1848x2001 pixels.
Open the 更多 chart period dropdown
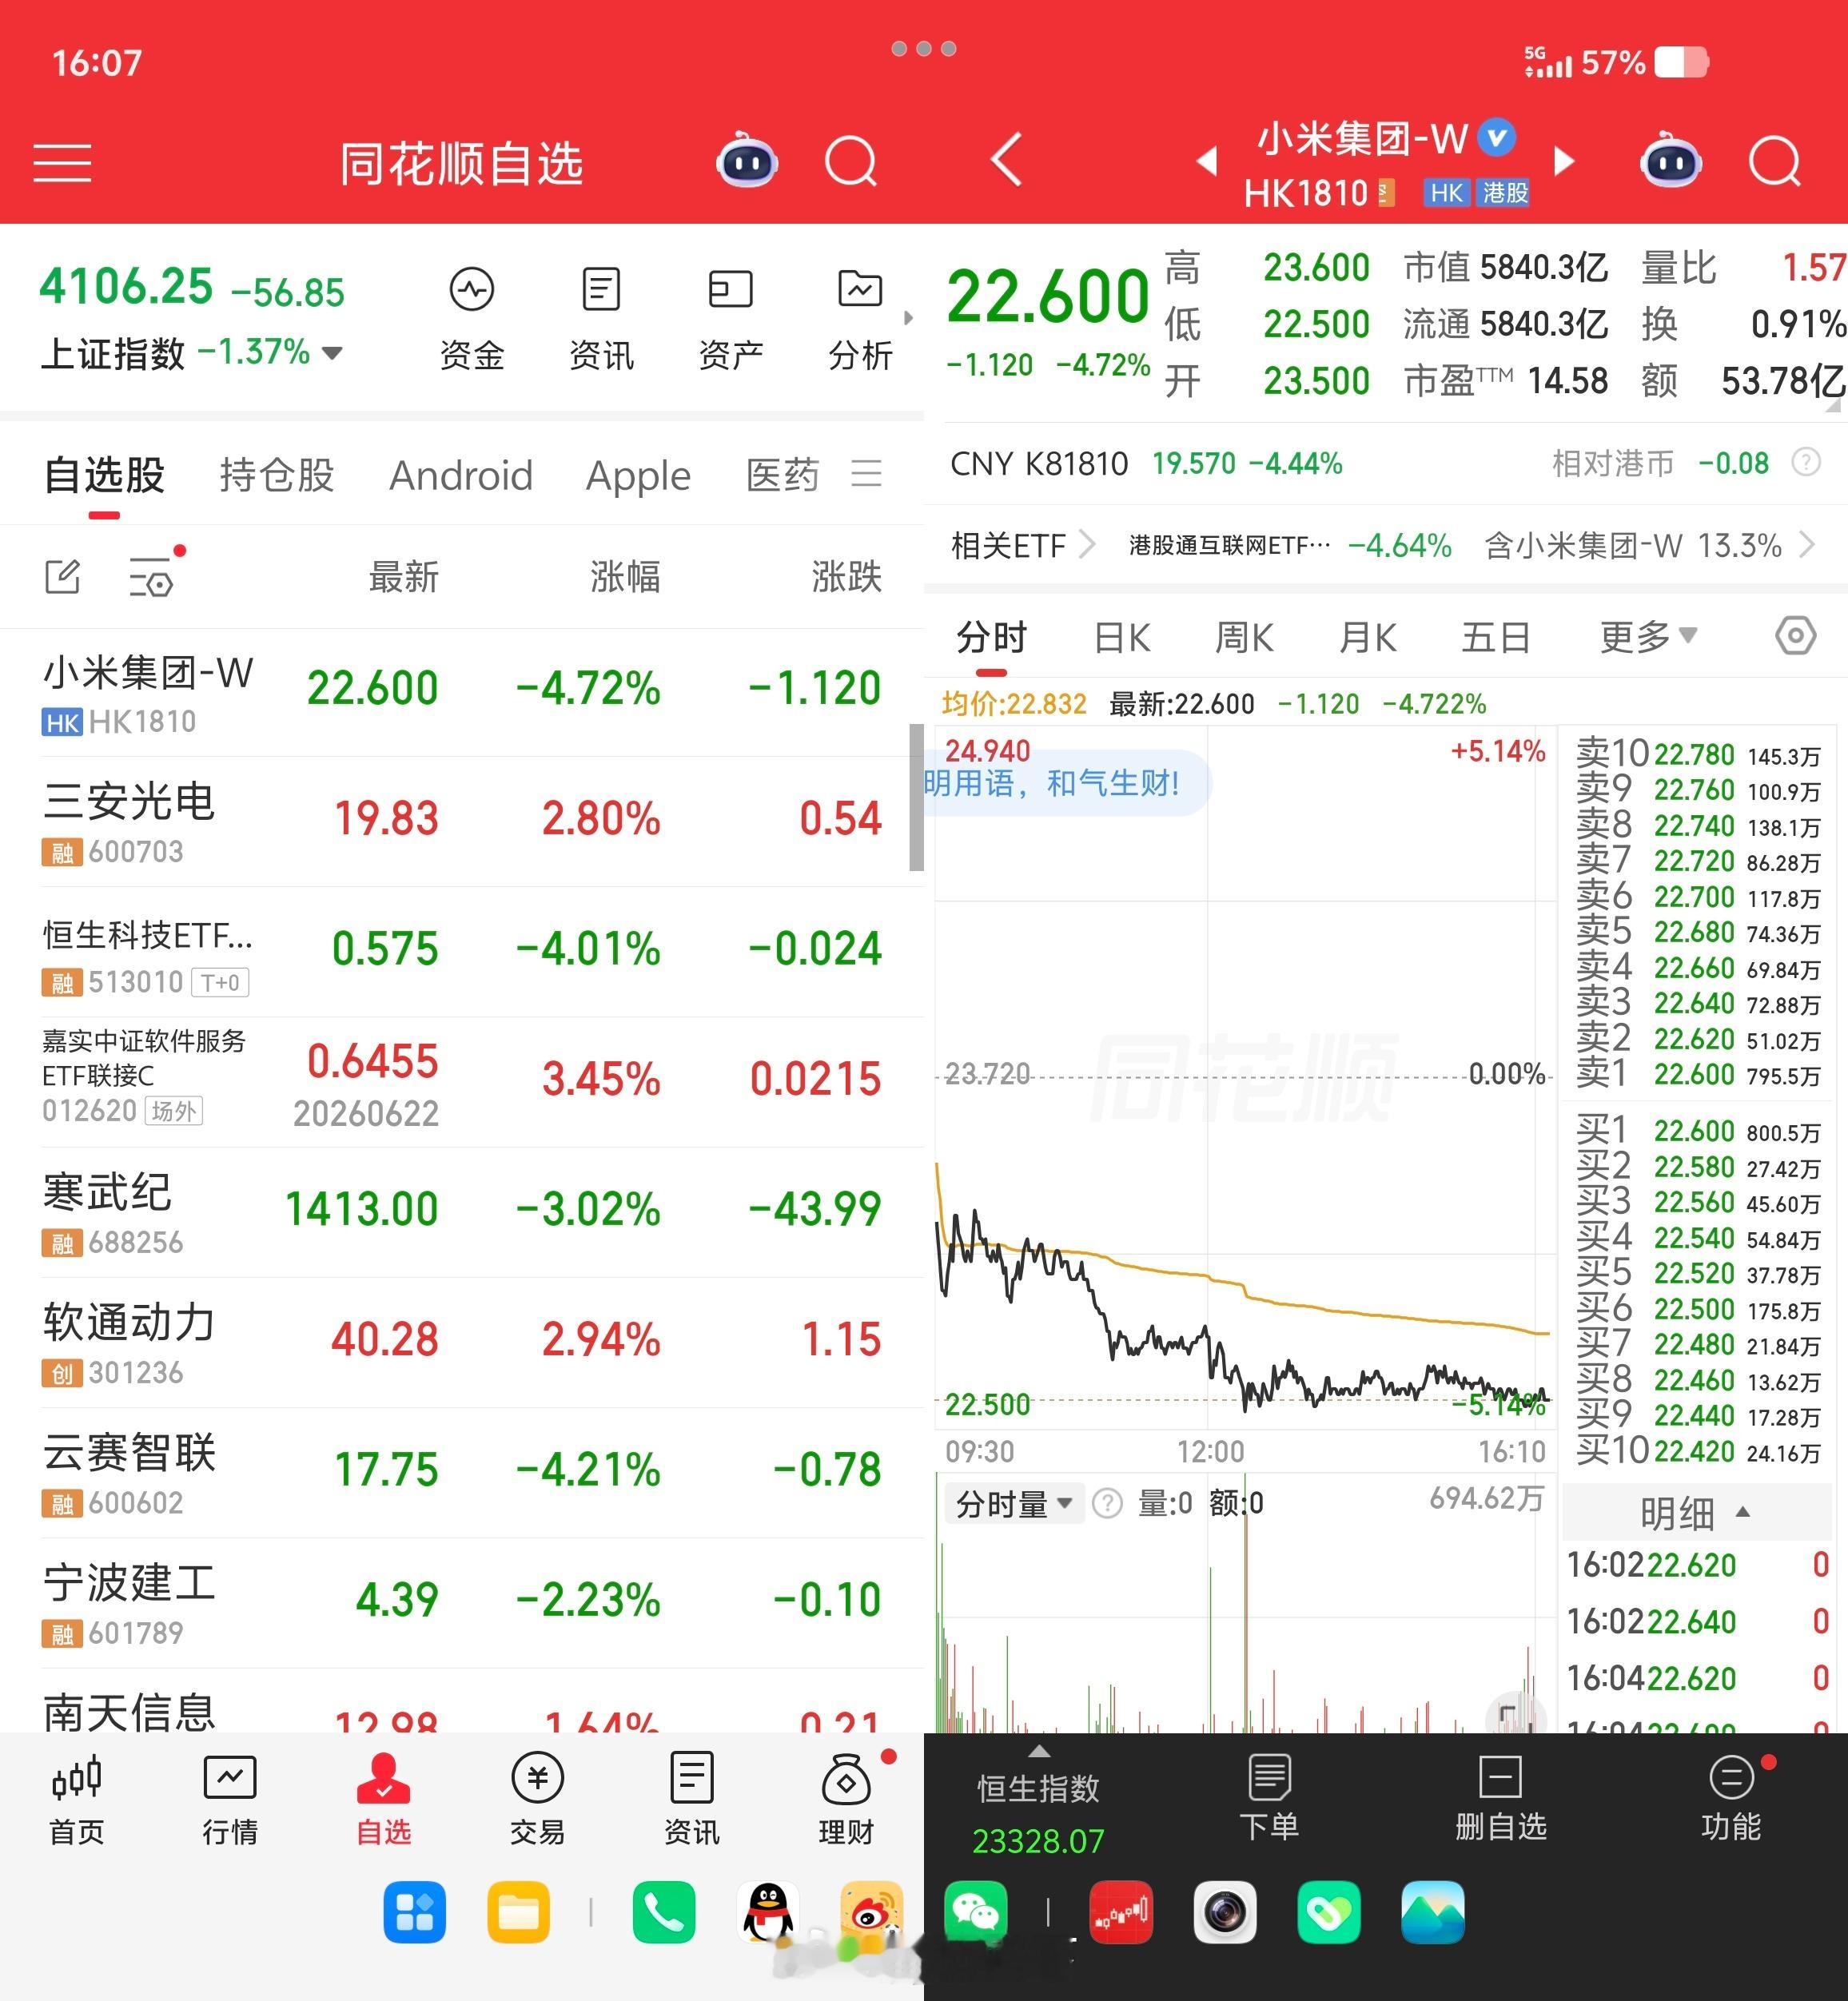click(1648, 635)
